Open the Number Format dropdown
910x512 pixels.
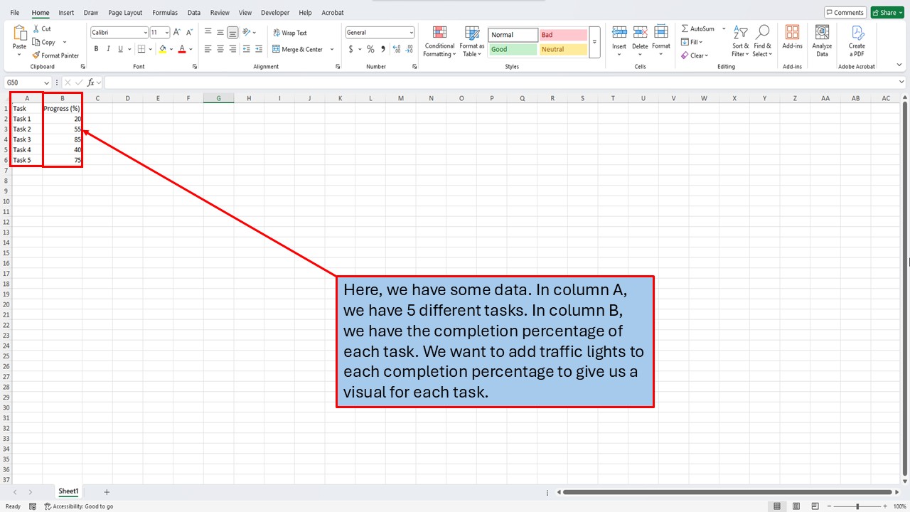pyautogui.click(x=411, y=31)
